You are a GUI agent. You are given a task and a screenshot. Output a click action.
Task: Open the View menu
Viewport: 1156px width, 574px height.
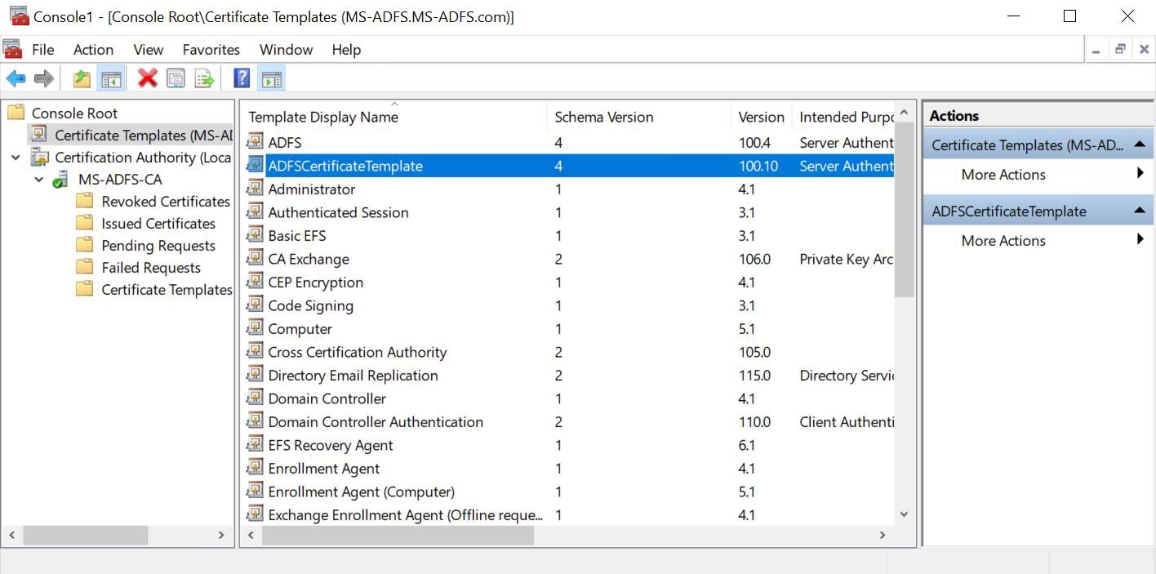pos(149,50)
